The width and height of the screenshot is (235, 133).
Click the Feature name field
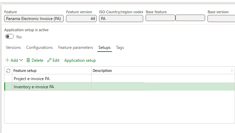[34, 19]
